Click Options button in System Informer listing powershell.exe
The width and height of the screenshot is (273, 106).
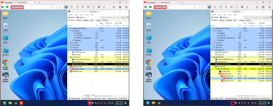(x=224, y=17)
